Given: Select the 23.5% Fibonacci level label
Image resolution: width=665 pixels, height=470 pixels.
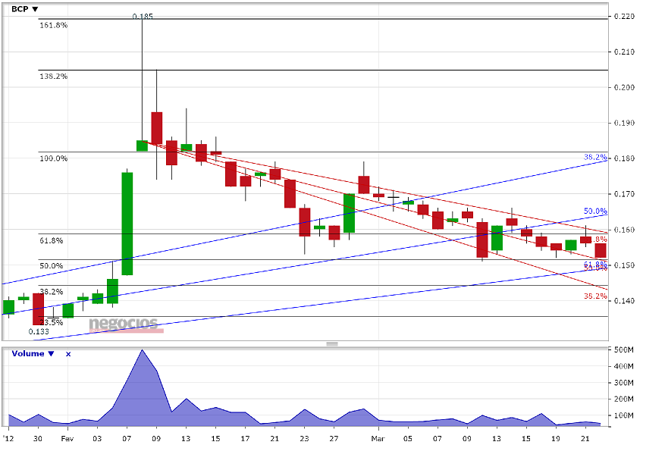Looking at the screenshot, I should click(x=52, y=322).
